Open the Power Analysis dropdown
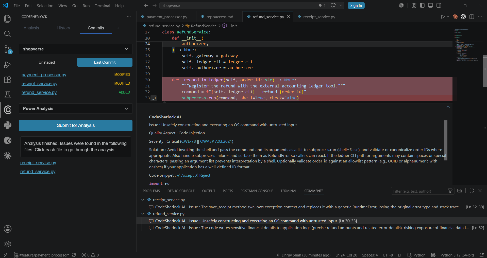 76,108
